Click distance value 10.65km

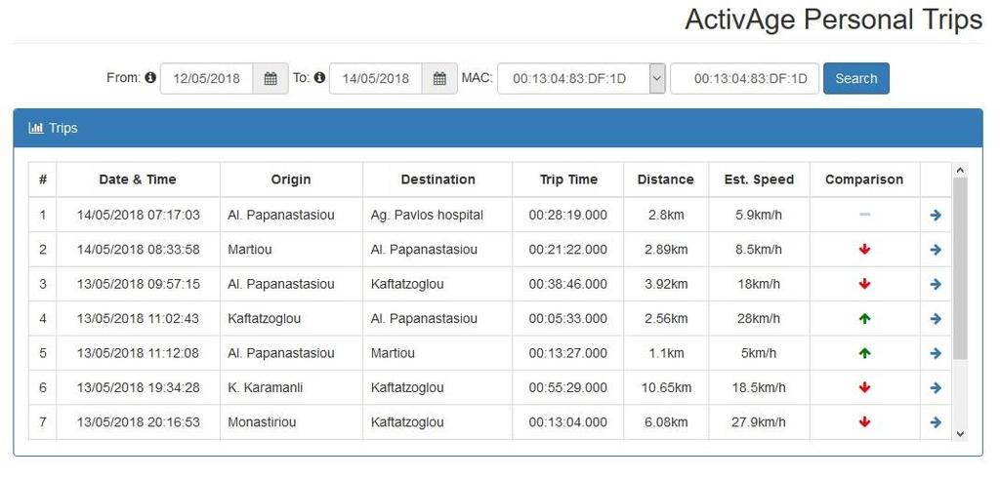[x=665, y=387]
